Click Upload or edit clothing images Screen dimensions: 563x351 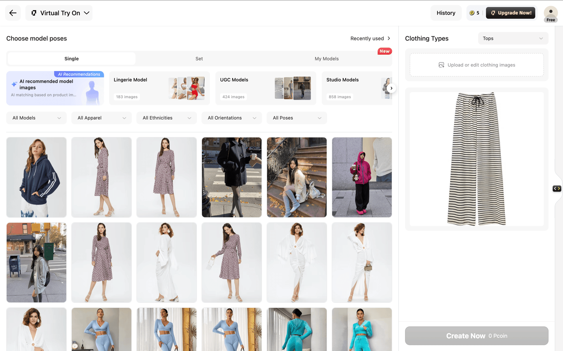tap(477, 65)
